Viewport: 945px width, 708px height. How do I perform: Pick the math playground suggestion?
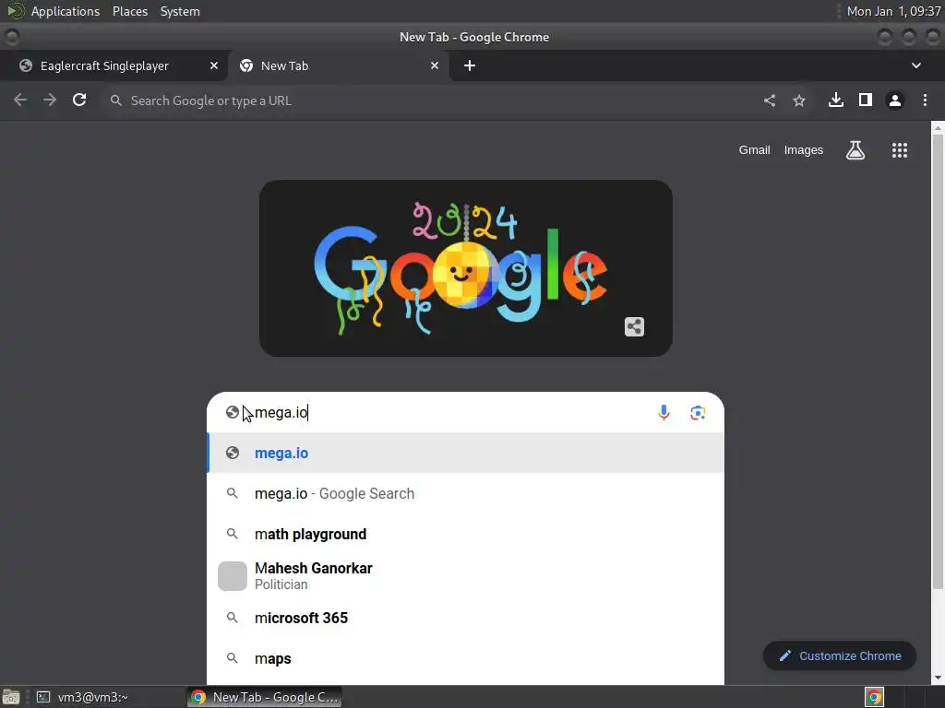pyautogui.click(x=465, y=534)
